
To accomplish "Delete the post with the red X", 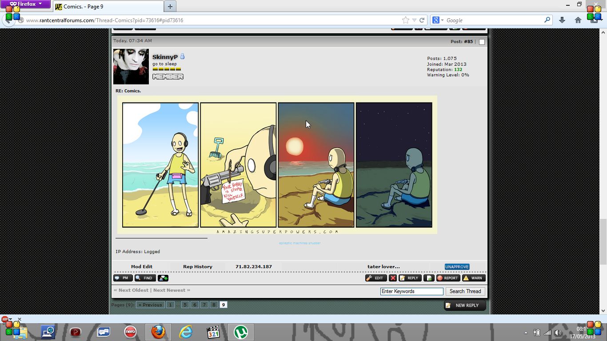I will 393,278.
